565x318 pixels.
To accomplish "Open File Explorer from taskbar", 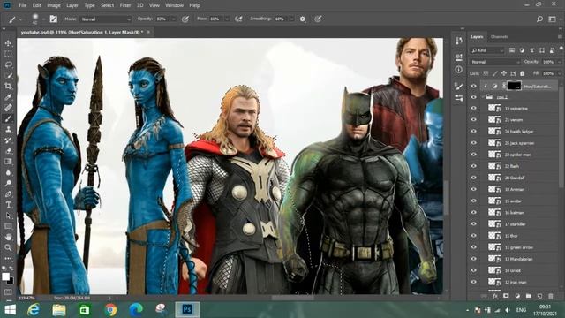I will (59, 310).
